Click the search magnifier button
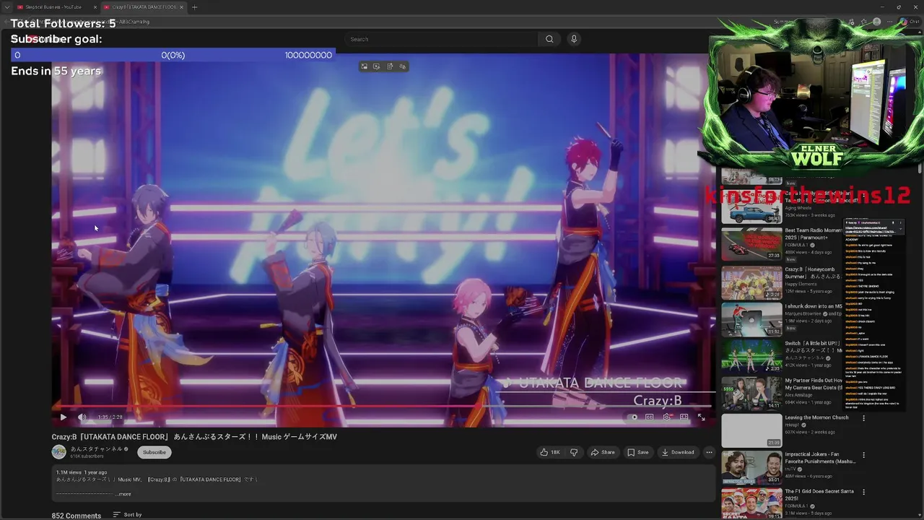Image resolution: width=924 pixels, height=520 pixels. coord(549,39)
